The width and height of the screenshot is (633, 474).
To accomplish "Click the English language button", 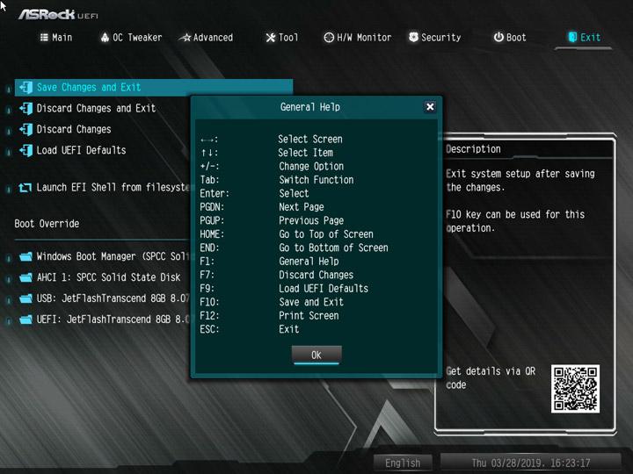I will click(x=403, y=463).
